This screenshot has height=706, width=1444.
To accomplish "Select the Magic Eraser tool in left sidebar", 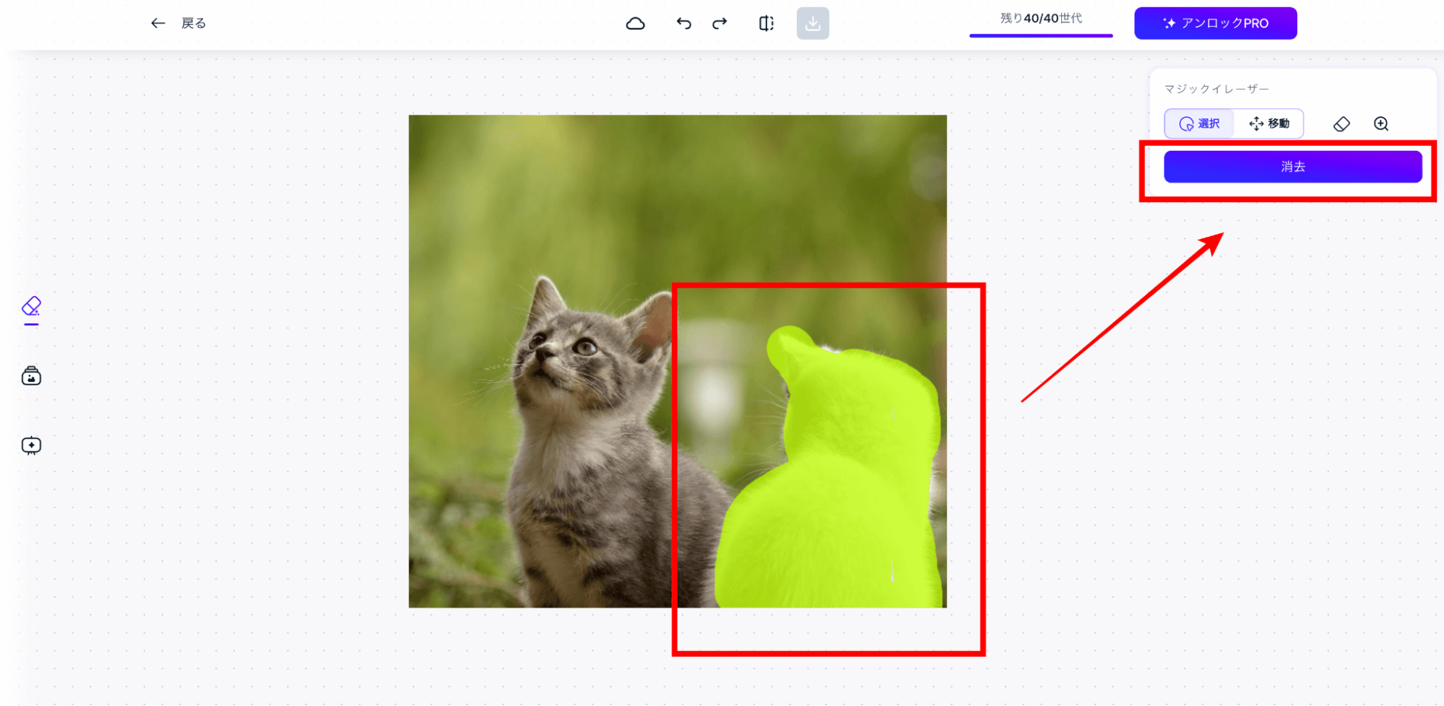I will tap(31, 307).
